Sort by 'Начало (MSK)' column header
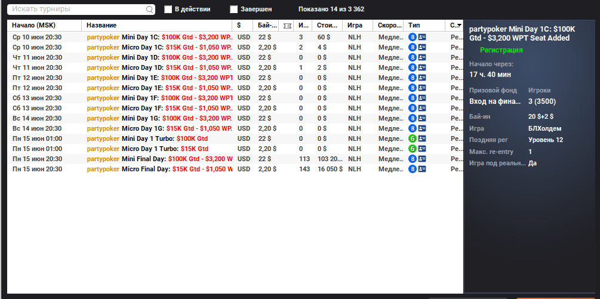The height and width of the screenshot is (299, 600). [x=44, y=26]
